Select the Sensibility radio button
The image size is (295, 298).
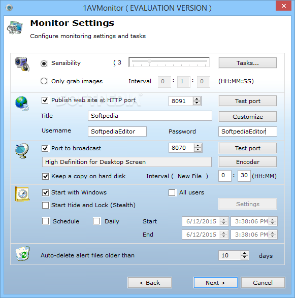click(44, 63)
